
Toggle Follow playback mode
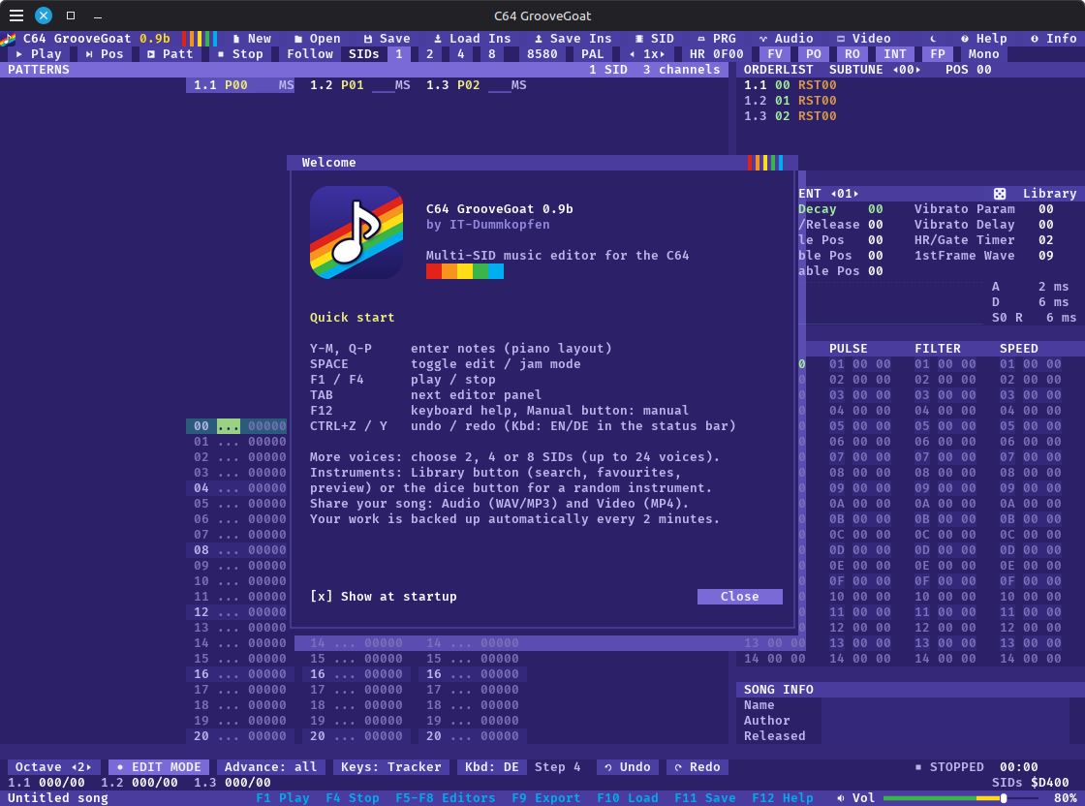(310, 54)
